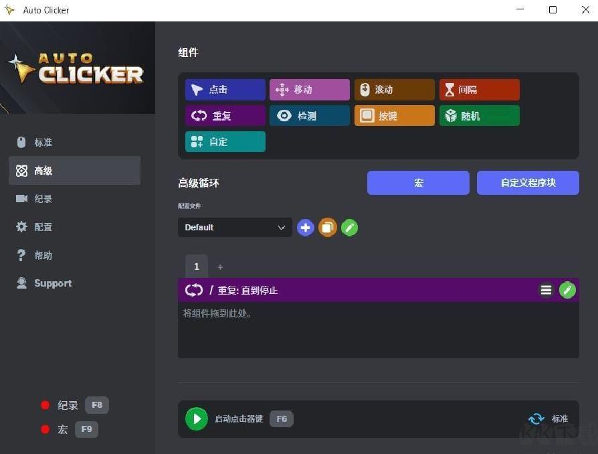
Task: Edit the 重复: 直到停止 loop settings
Action: tap(567, 290)
